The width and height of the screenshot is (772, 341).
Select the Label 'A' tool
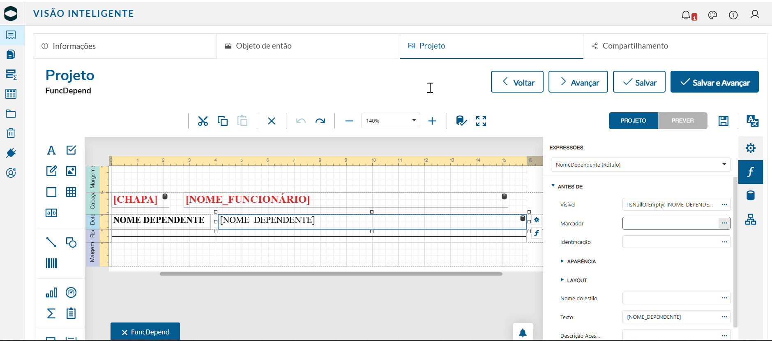click(51, 150)
